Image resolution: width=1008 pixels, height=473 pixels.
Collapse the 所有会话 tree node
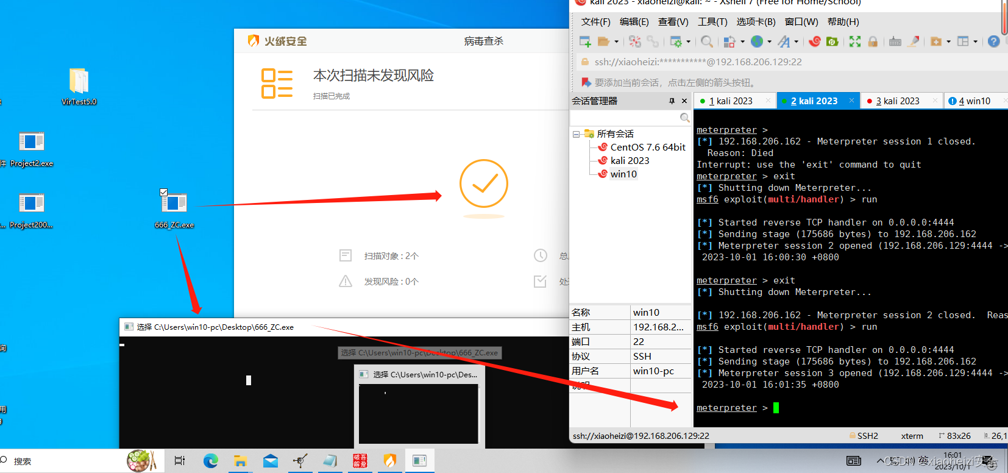click(x=576, y=134)
